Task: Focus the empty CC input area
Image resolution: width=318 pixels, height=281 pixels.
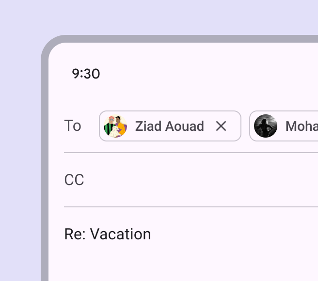Action: (x=194, y=180)
